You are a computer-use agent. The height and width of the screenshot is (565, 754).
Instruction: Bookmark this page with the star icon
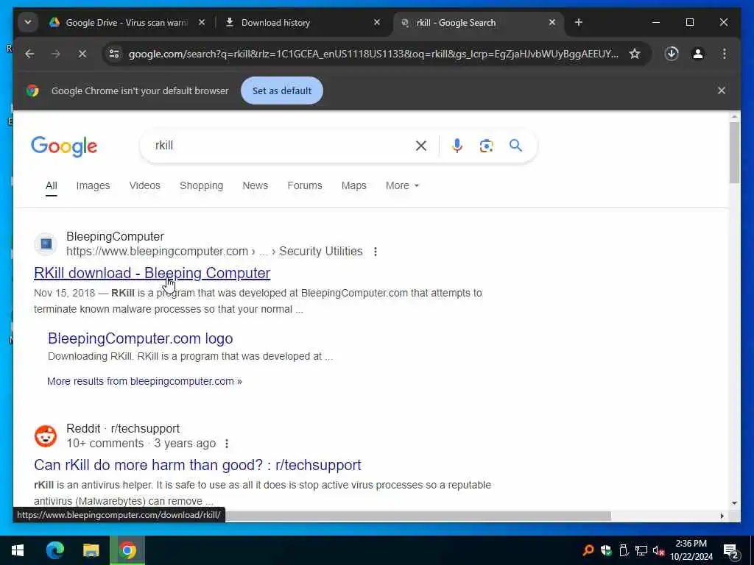tap(635, 54)
